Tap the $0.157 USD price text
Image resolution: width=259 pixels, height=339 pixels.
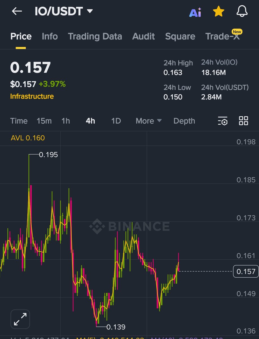click(x=23, y=84)
